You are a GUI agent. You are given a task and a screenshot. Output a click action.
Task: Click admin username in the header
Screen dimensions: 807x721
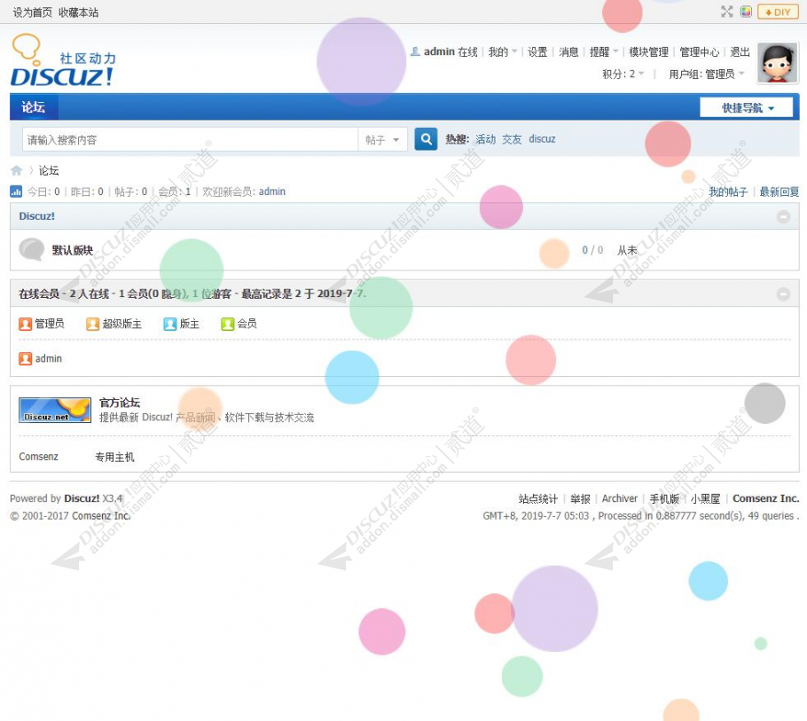click(439, 52)
